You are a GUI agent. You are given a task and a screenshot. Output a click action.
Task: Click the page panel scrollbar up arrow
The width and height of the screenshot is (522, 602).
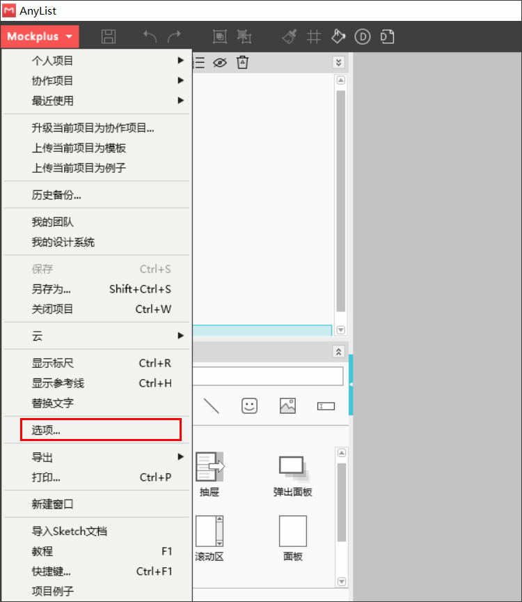(340, 80)
